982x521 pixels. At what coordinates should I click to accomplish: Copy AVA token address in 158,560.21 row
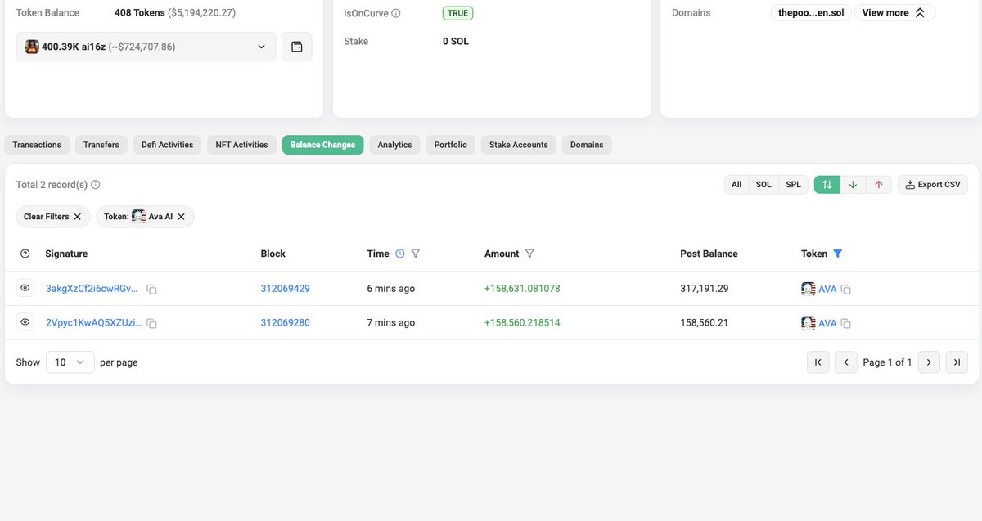(846, 324)
